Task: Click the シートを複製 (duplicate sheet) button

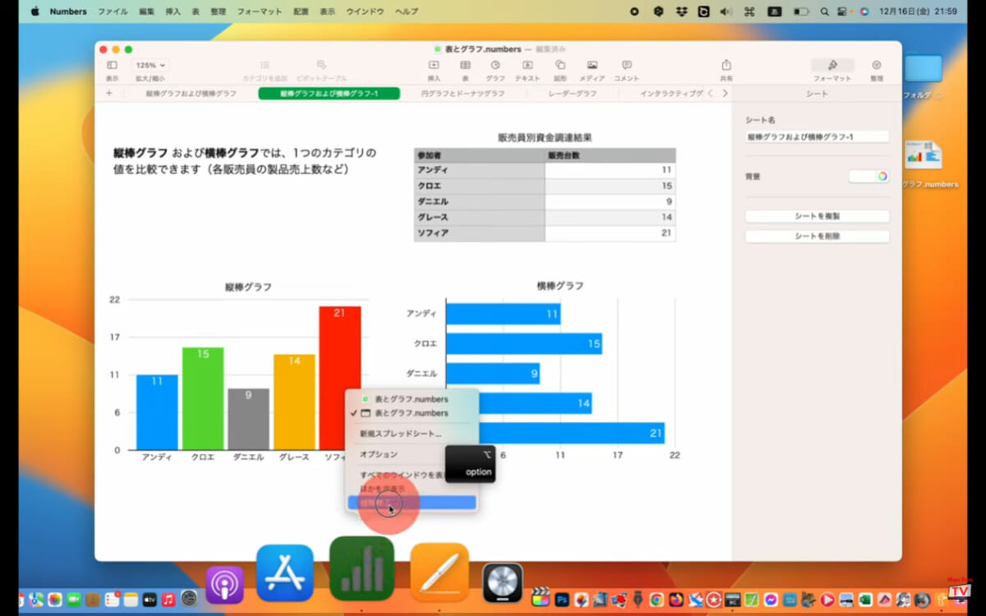Action: click(817, 216)
